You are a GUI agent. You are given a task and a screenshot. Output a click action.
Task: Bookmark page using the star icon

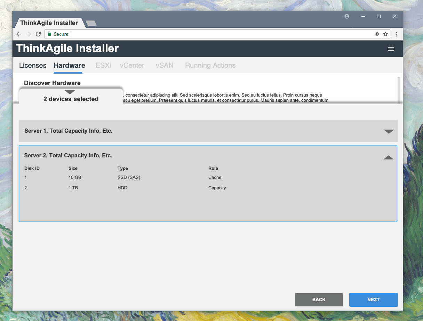(x=385, y=34)
